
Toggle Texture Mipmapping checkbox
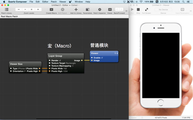(73, 66)
